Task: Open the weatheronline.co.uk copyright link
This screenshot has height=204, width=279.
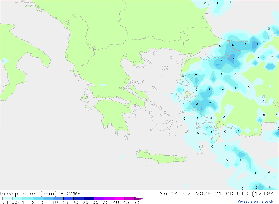Action: (x=256, y=201)
